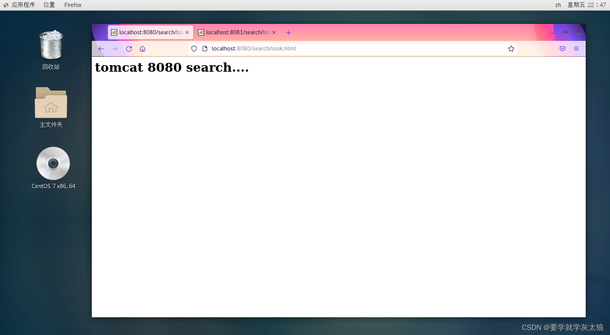Click the zh input language indicator
This screenshot has width=610, height=335.
point(558,5)
